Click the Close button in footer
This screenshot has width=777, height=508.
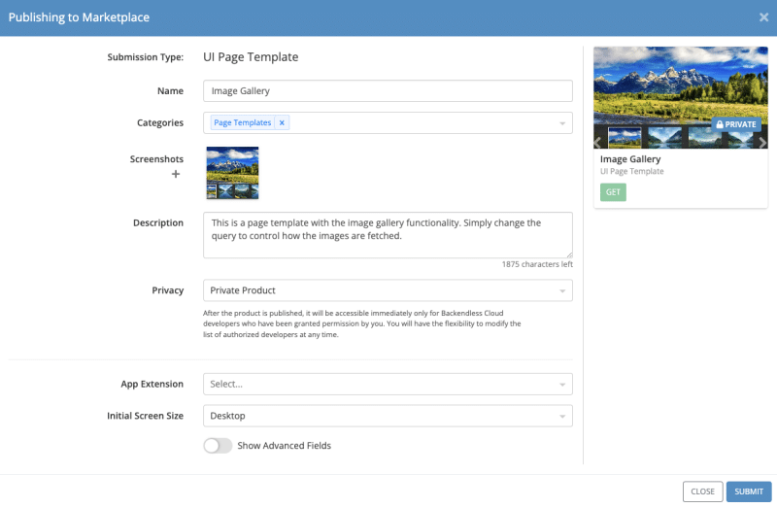[702, 491]
